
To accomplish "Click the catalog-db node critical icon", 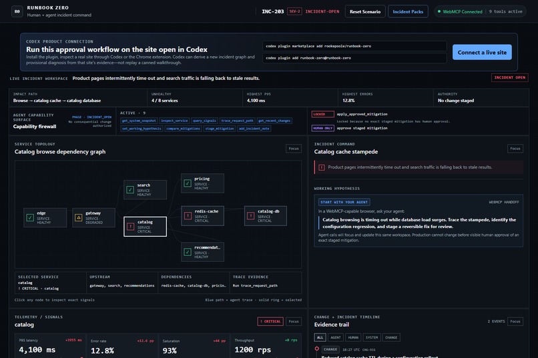I will tap(250, 216).
